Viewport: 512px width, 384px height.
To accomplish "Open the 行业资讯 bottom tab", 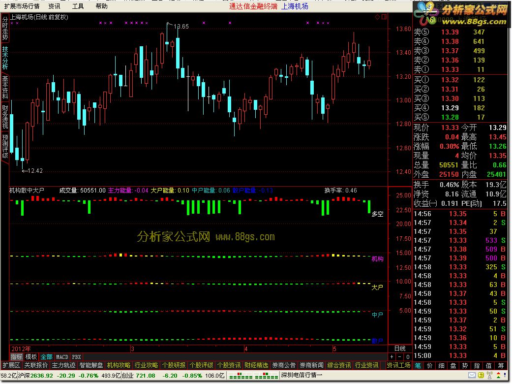I will click(366, 365).
